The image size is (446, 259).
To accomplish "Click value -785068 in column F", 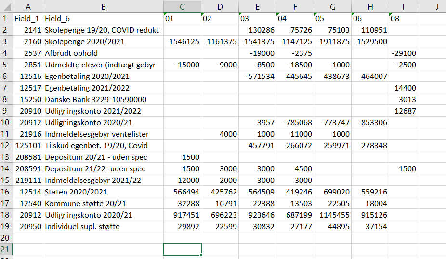I will pyautogui.click(x=295, y=123).
